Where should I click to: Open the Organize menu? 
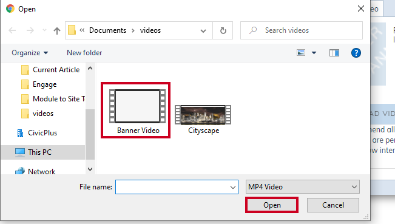(30, 53)
